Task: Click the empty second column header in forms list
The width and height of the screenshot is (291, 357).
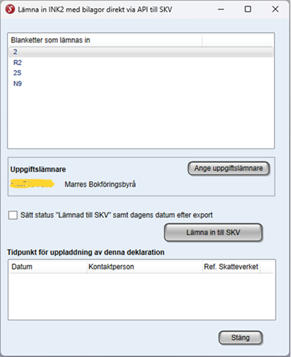Action: 238,40
